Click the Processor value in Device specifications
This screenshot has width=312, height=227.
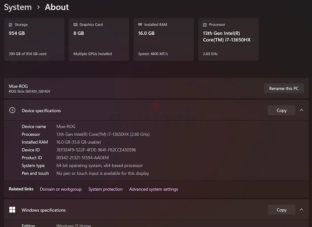[103, 134]
